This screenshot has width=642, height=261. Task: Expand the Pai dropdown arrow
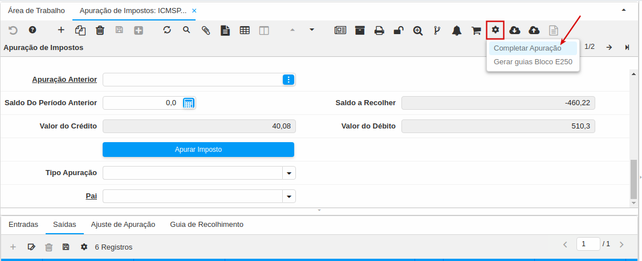(289, 197)
